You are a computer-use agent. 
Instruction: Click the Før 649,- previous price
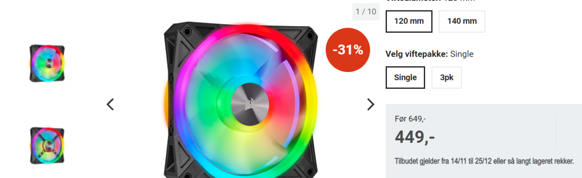point(410,119)
